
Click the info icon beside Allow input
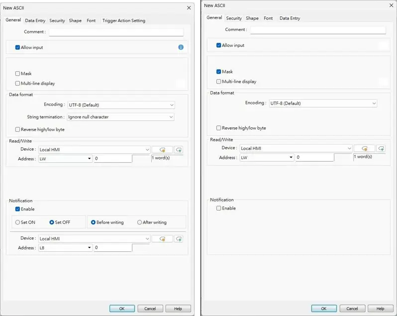point(181,47)
